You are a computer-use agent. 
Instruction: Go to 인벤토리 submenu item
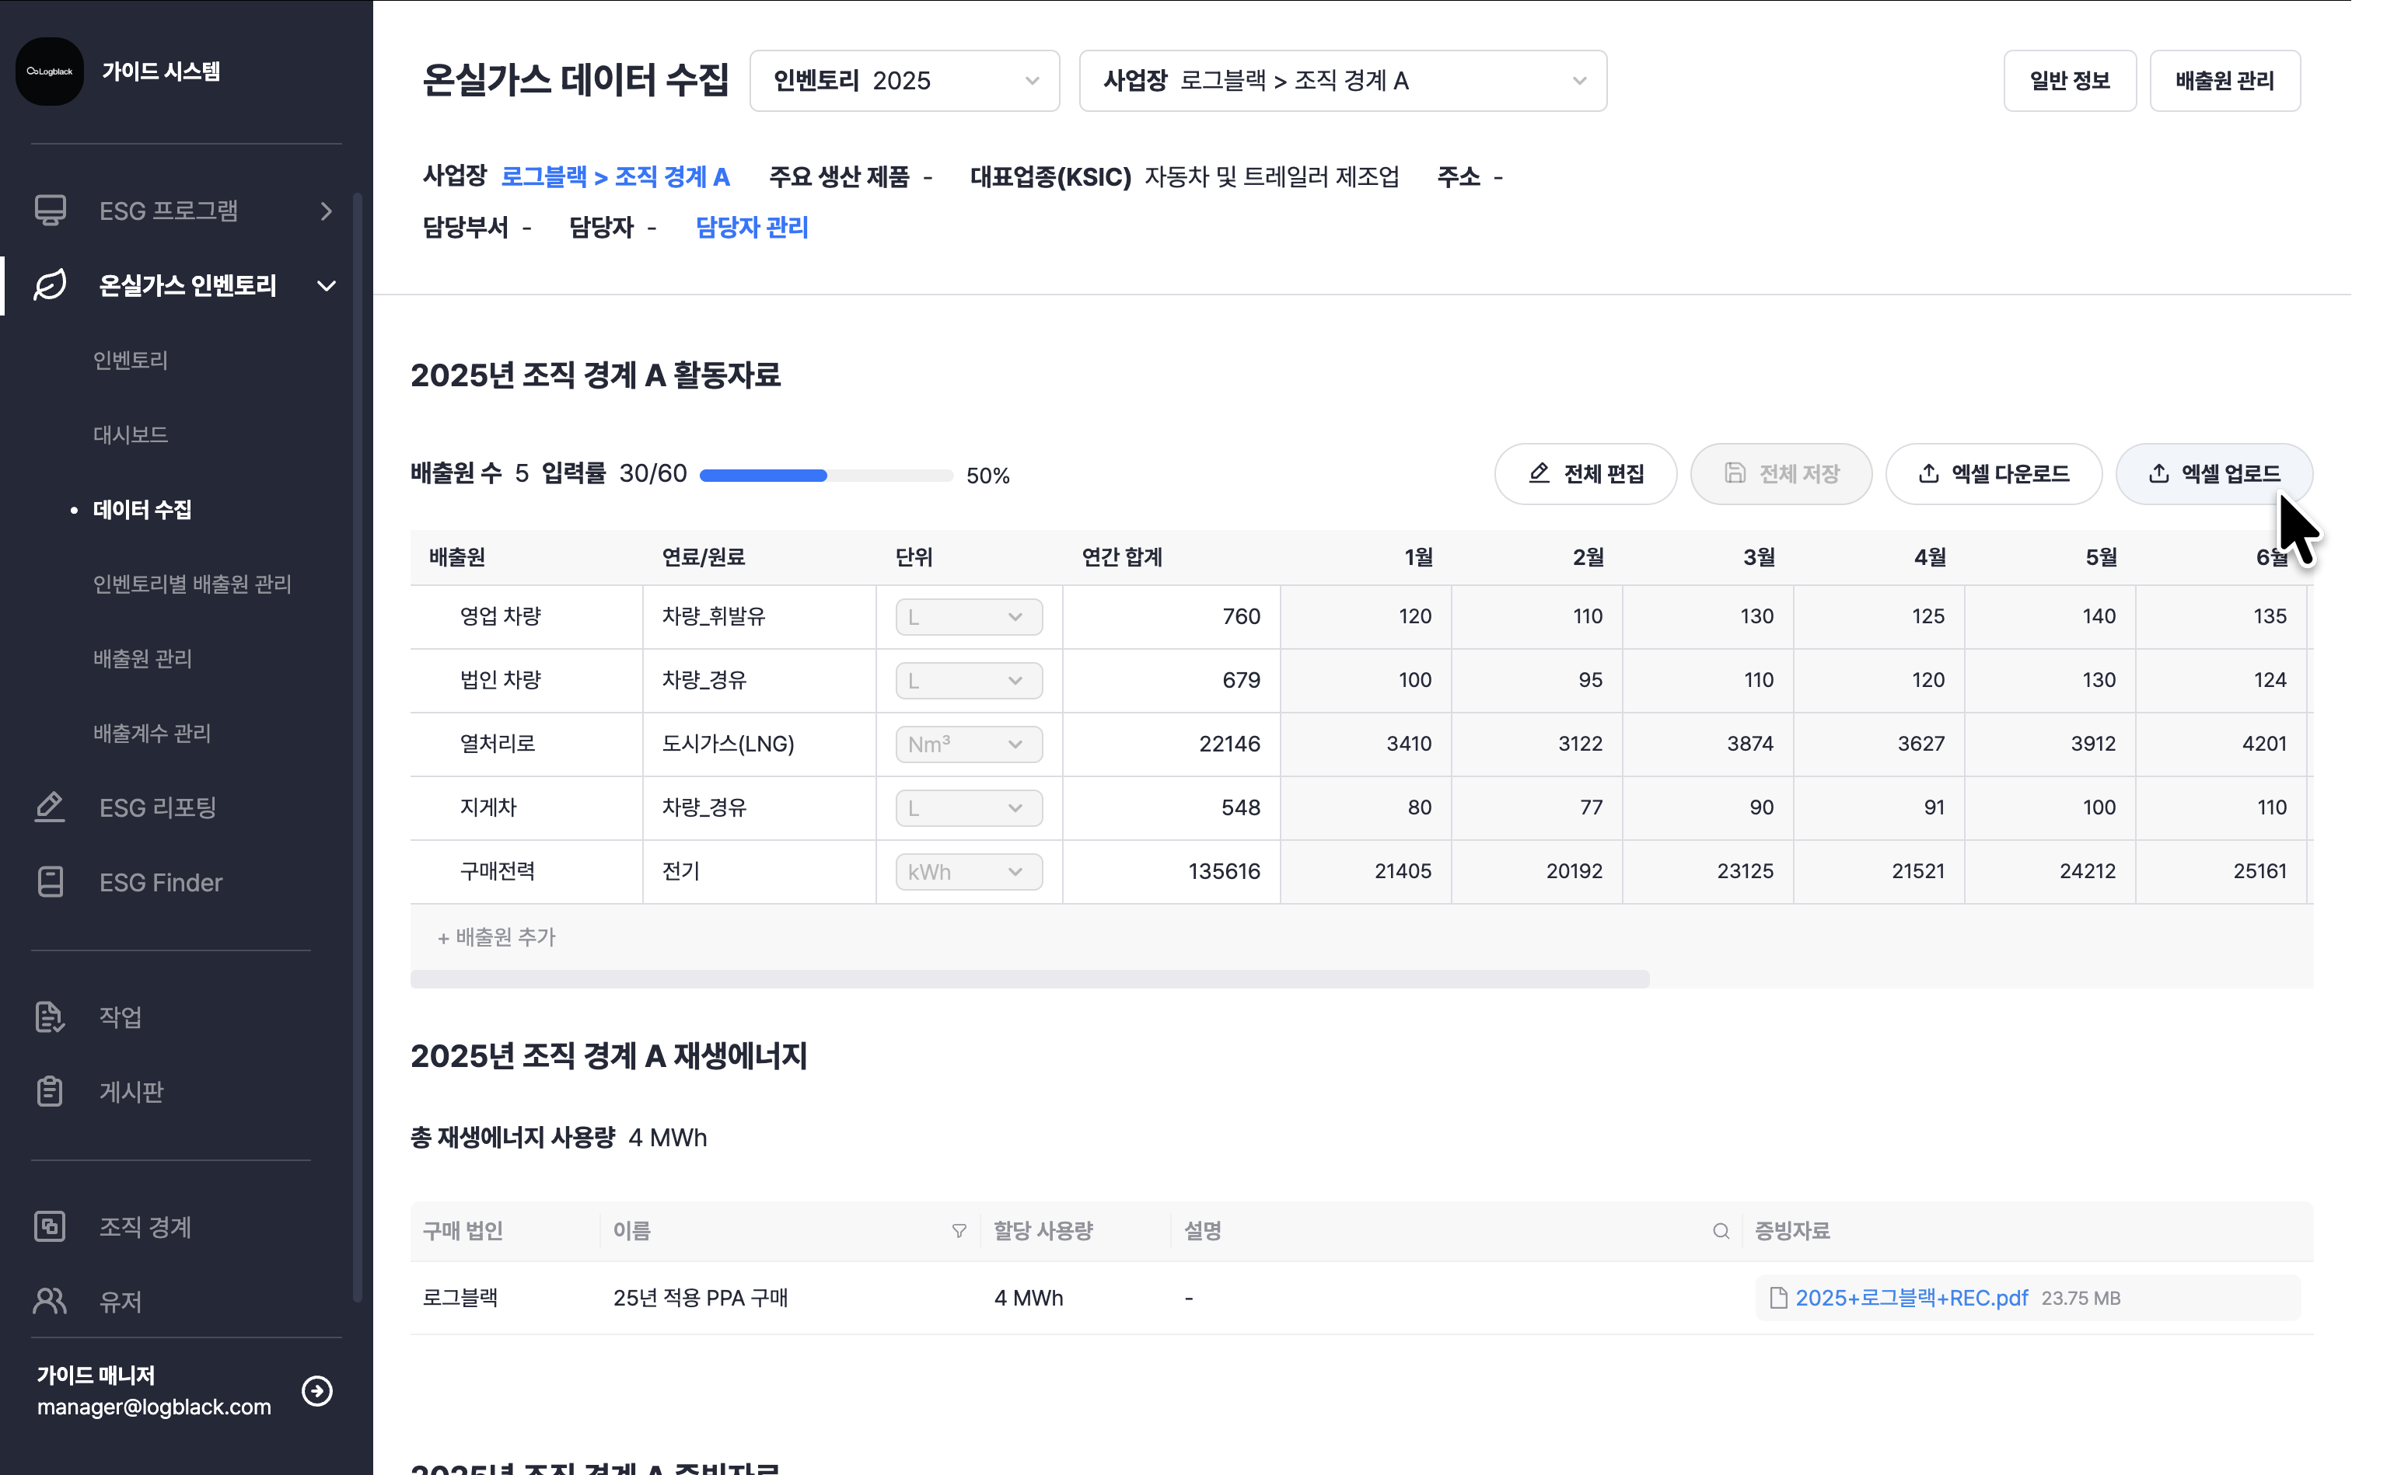pyautogui.click(x=131, y=360)
